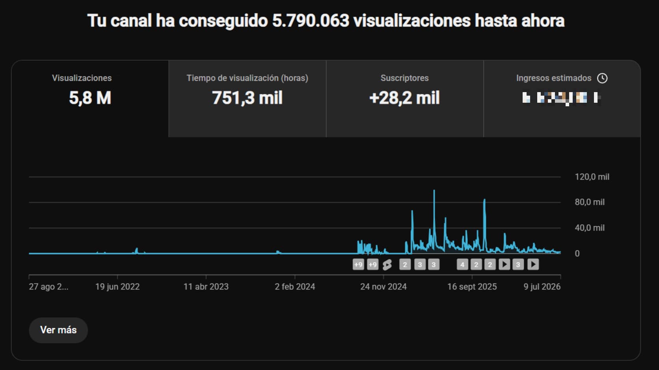Click the 751,3 mil watch time value

coord(247,98)
